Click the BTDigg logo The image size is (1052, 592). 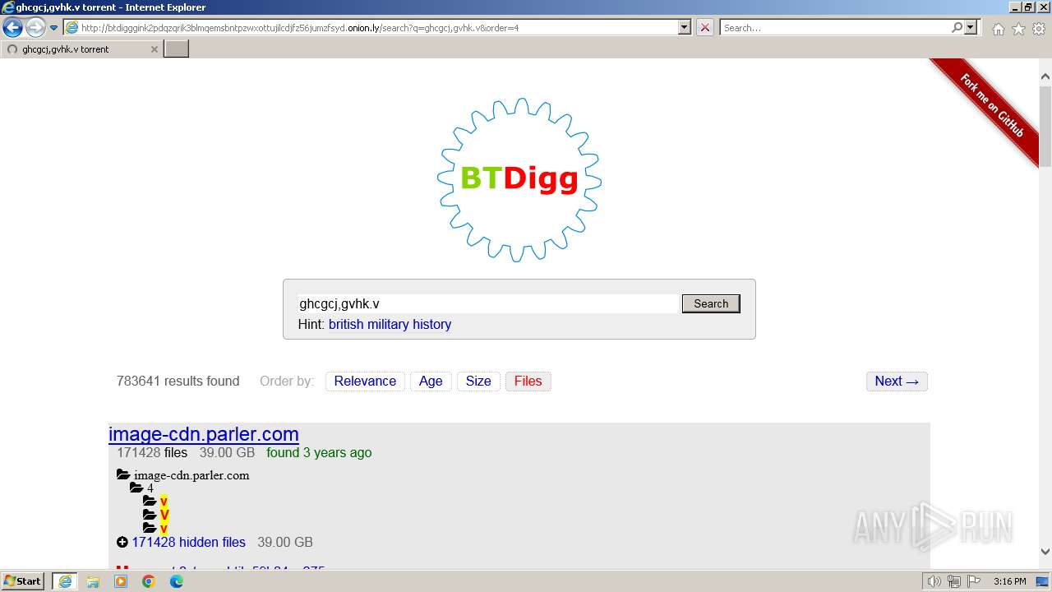click(x=519, y=179)
